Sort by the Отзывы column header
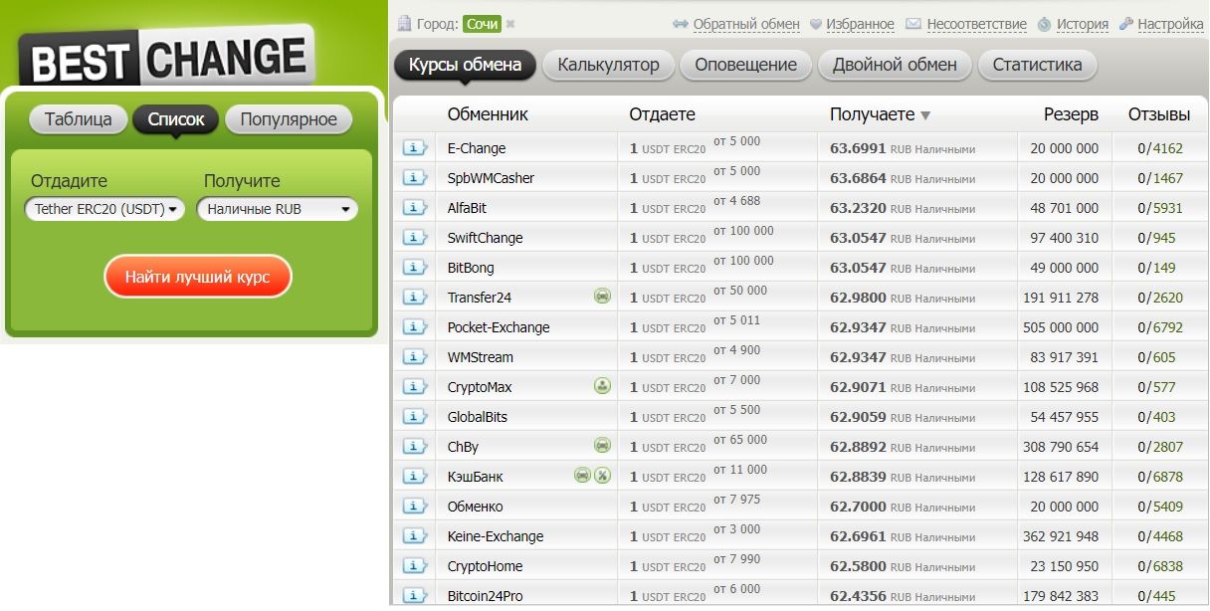1210x611 pixels. pyautogui.click(x=1159, y=115)
